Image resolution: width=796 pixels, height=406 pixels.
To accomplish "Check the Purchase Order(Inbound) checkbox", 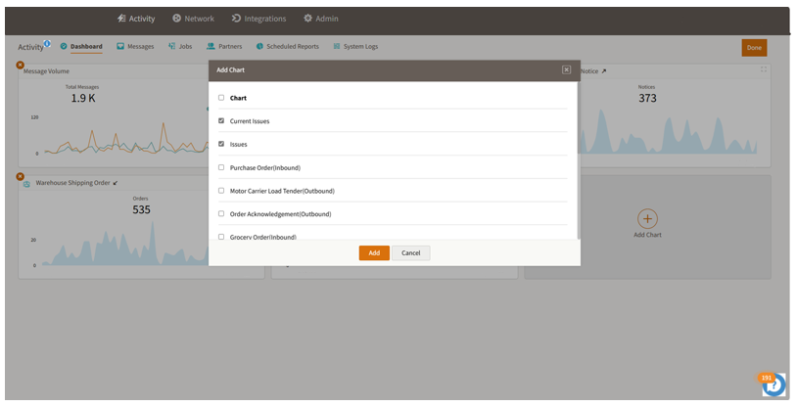I will (221, 167).
